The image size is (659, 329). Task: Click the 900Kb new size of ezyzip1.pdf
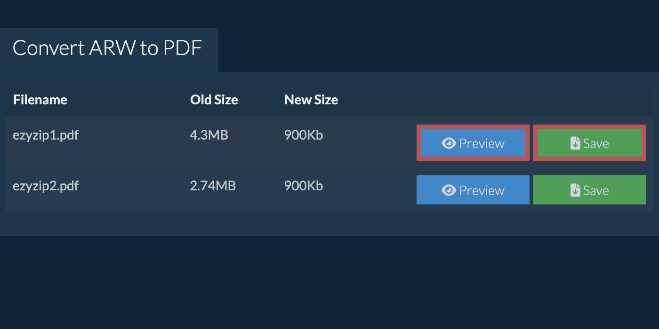[x=304, y=135]
